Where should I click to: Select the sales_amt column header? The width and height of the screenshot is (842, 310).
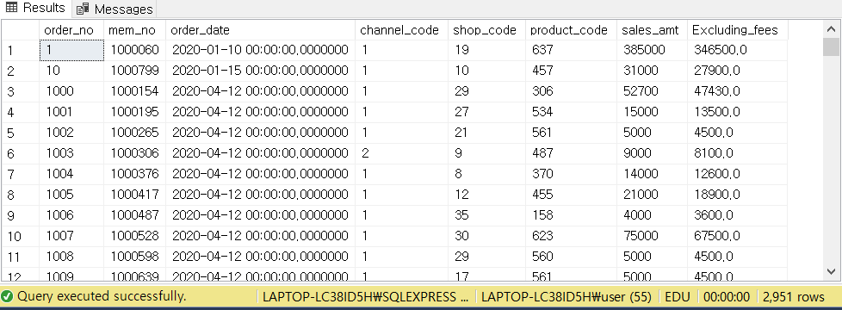(652, 30)
